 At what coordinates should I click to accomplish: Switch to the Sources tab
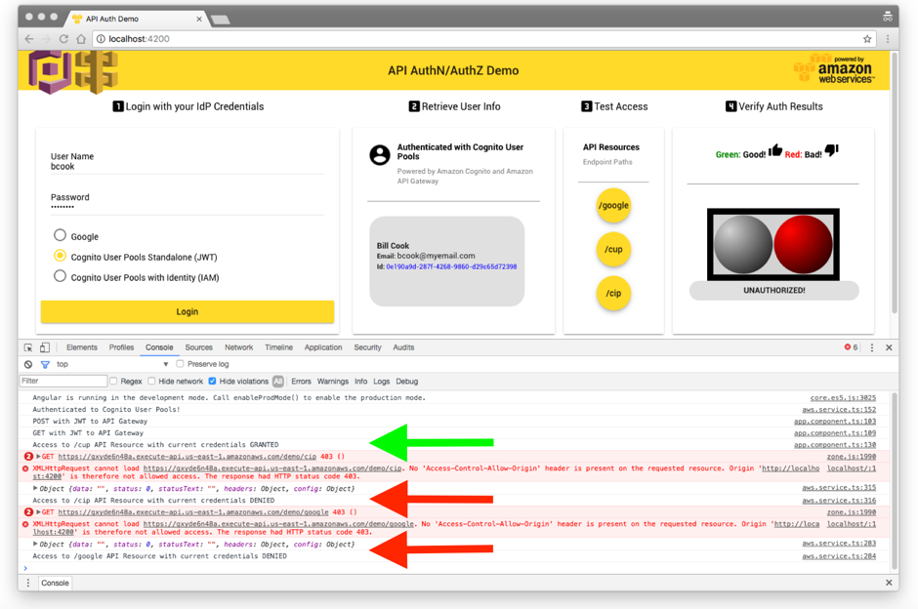199,347
